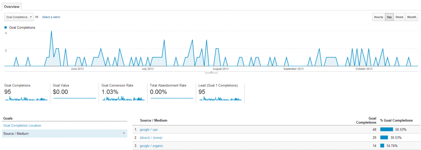
Task: Click the Select a metric link
Action: click(x=51, y=17)
